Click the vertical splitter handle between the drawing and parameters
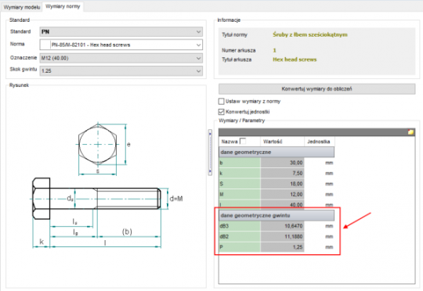423x291 pixels. (x=210, y=153)
